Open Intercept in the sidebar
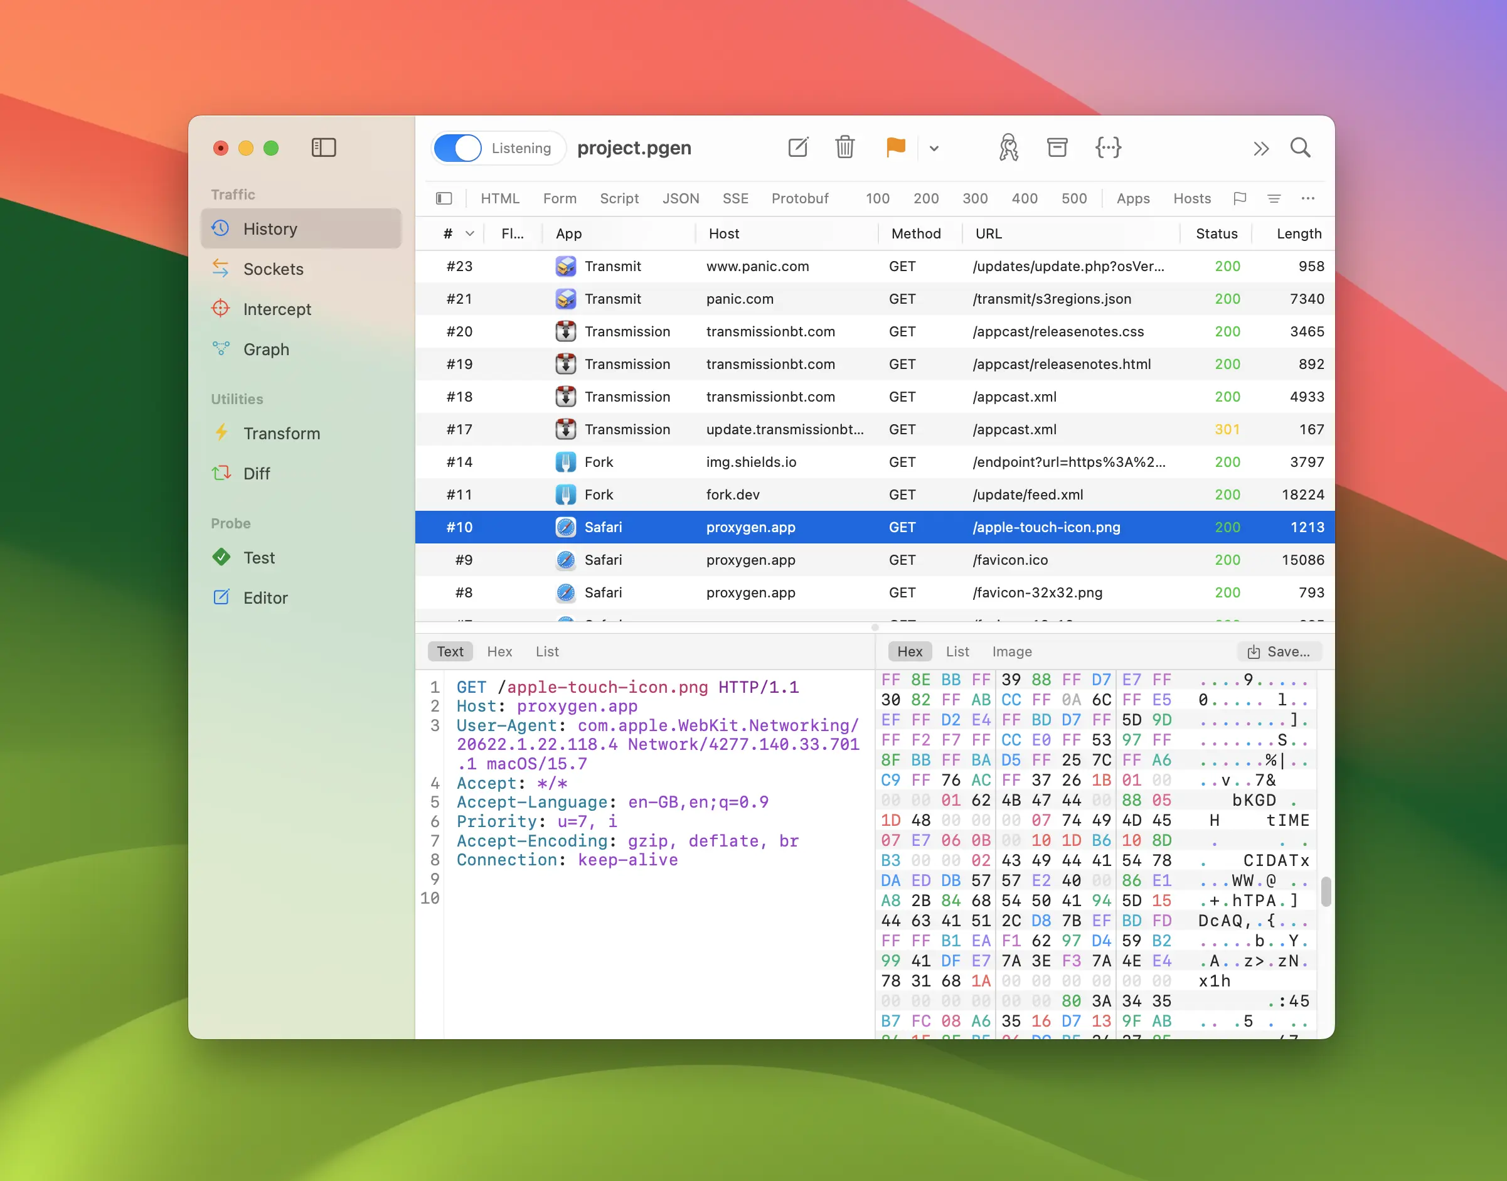Image resolution: width=1507 pixels, height=1181 pixels. click(301, 309)
